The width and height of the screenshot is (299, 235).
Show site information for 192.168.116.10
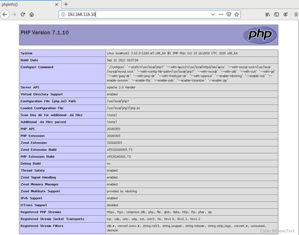(63, 15)
